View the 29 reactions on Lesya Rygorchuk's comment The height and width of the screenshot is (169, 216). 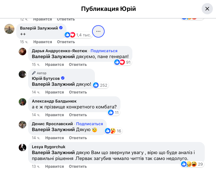pyautogui.click(x=192, y=164)
